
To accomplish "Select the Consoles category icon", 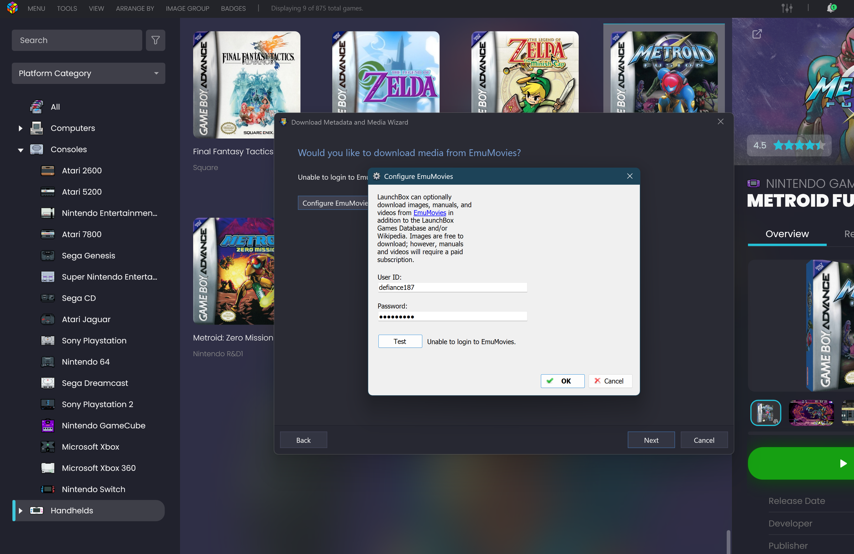I will coord(36,149).
